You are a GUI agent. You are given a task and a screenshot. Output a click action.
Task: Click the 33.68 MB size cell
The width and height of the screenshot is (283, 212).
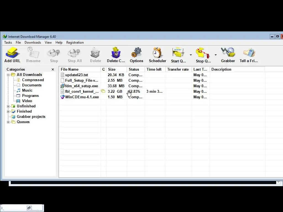(x=116, y=86)
